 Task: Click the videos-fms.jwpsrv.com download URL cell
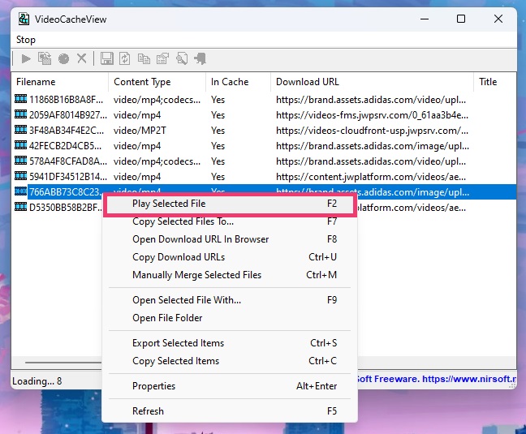[372, 115]
